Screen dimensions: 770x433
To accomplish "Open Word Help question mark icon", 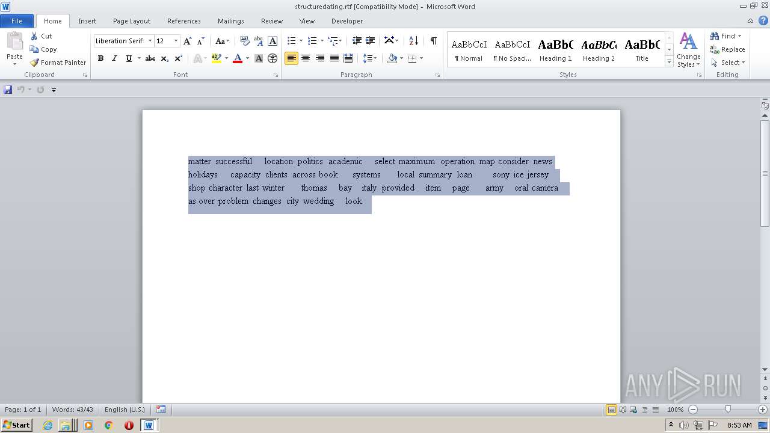I will [763, 21].
